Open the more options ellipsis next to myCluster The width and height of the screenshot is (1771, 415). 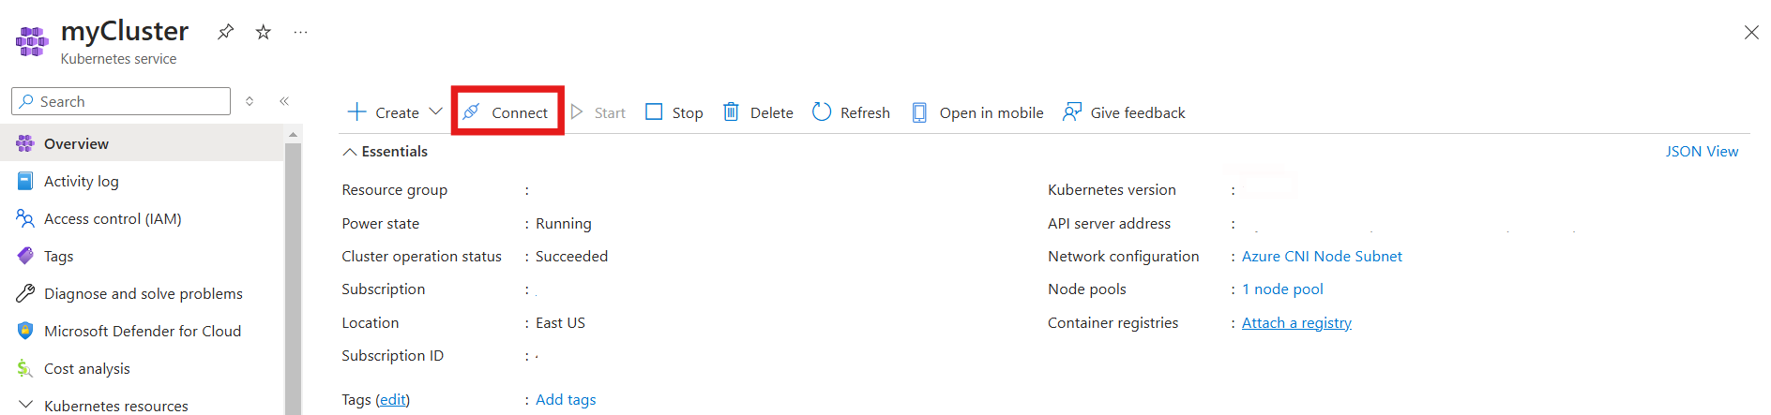tap(300, 32)
